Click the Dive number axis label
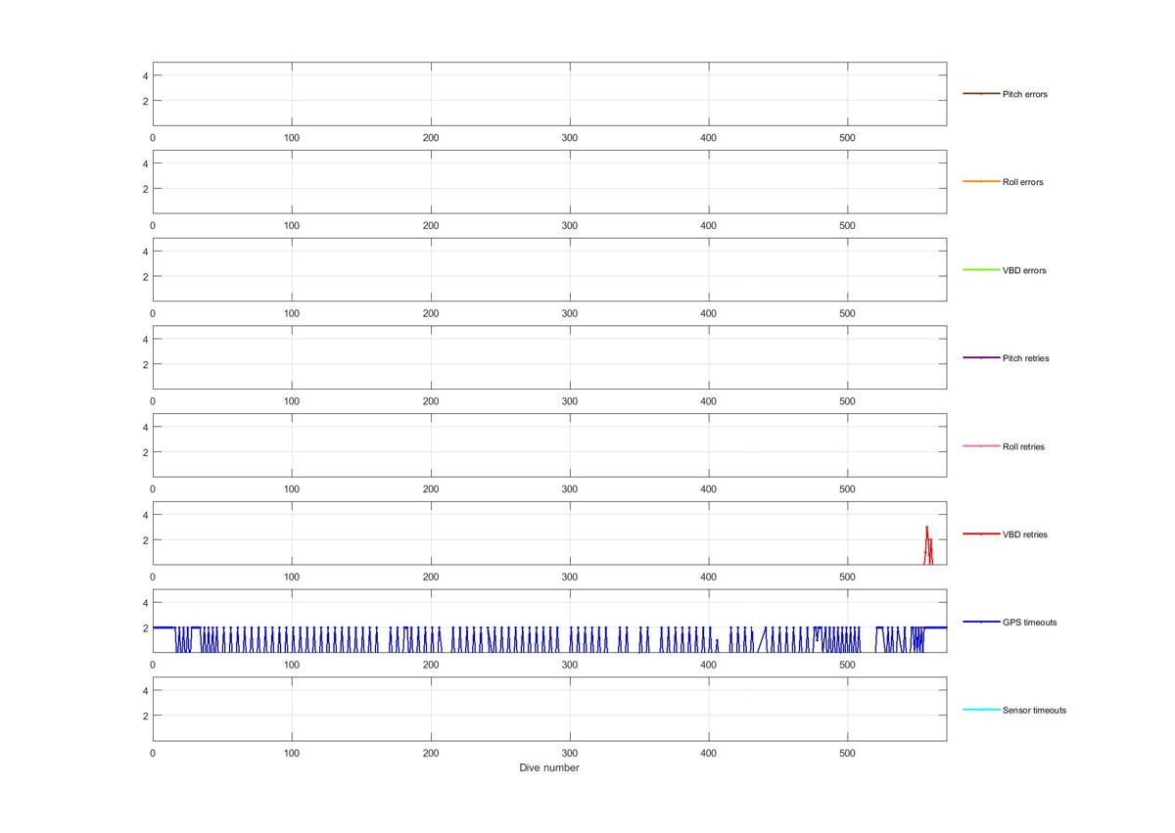The image size is (1175, 833). 549,768
